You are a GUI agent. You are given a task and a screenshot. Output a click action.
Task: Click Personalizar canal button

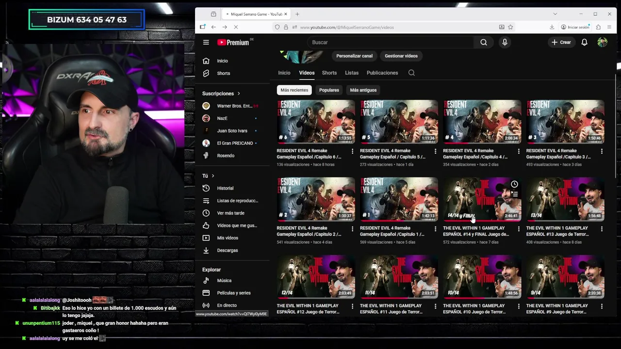tap(355, 56)
